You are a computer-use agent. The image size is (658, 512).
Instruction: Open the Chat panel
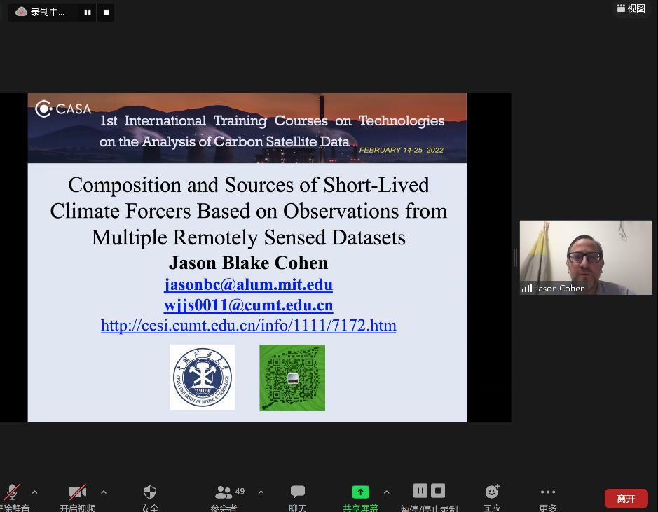click(x=298, y=492)
